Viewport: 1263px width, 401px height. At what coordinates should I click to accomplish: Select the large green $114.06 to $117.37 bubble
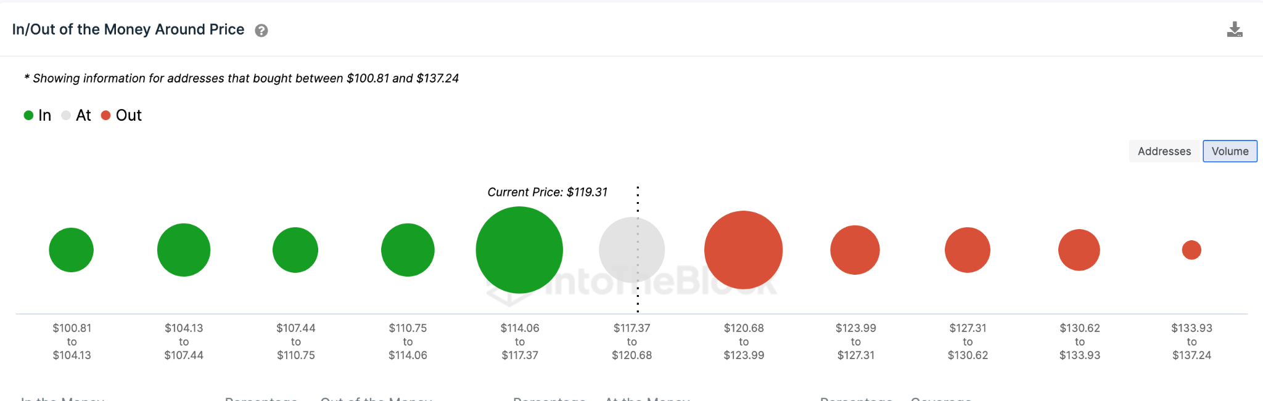(519, 250)
